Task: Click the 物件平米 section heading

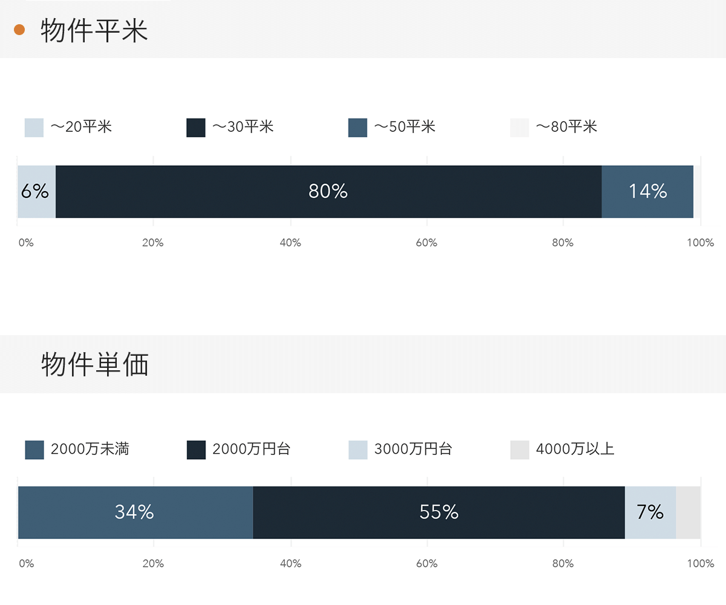Action: click(94, 31)
